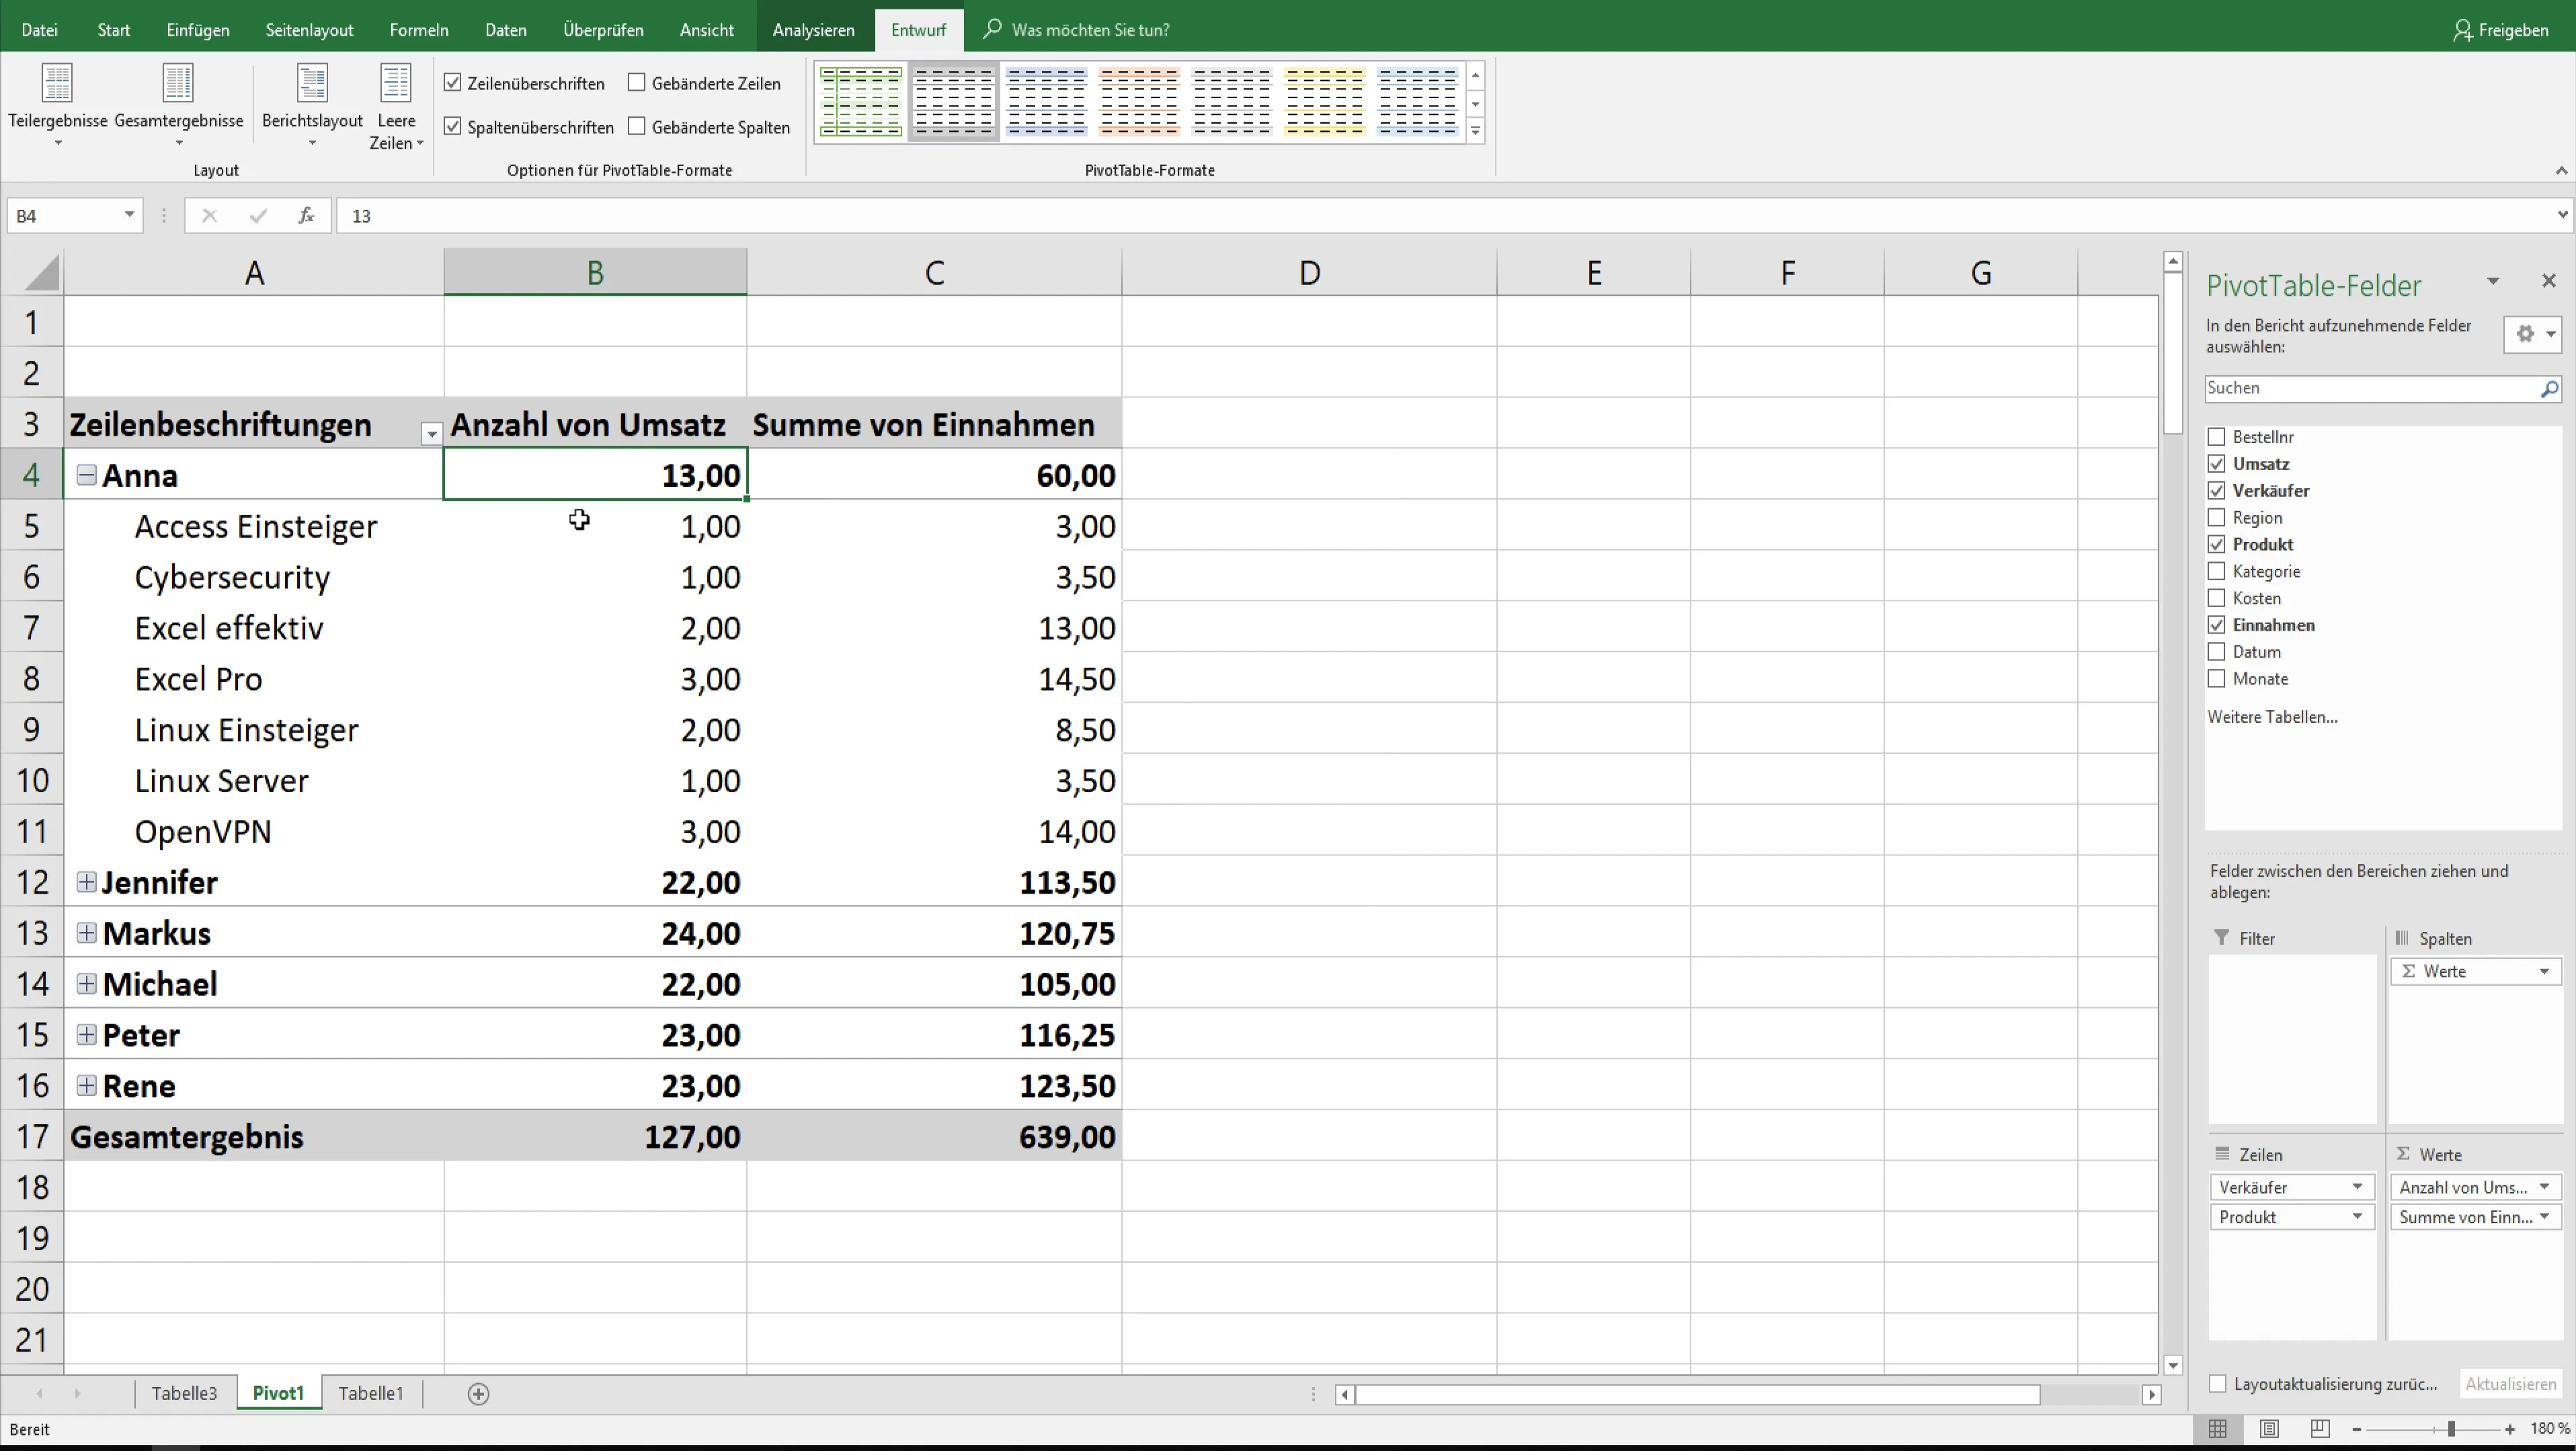Expand the Peter group
The width and height of the screenshot is (2576, 1451).
point(87,1035)
